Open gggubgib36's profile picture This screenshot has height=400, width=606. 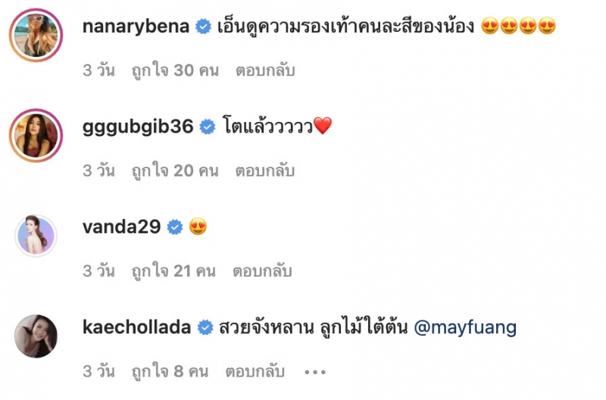tap(36, 136)
